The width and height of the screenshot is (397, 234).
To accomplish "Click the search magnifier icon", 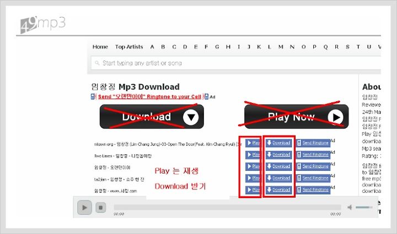I will [97, 63].
